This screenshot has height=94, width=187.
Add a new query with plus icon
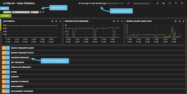click(43, 12)
